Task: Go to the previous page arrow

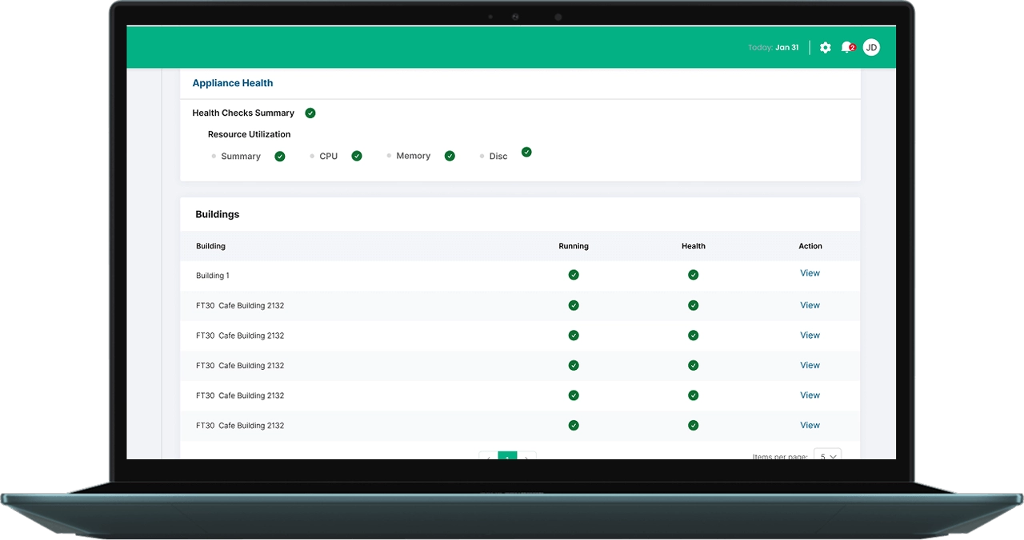Action: (488, 456)
